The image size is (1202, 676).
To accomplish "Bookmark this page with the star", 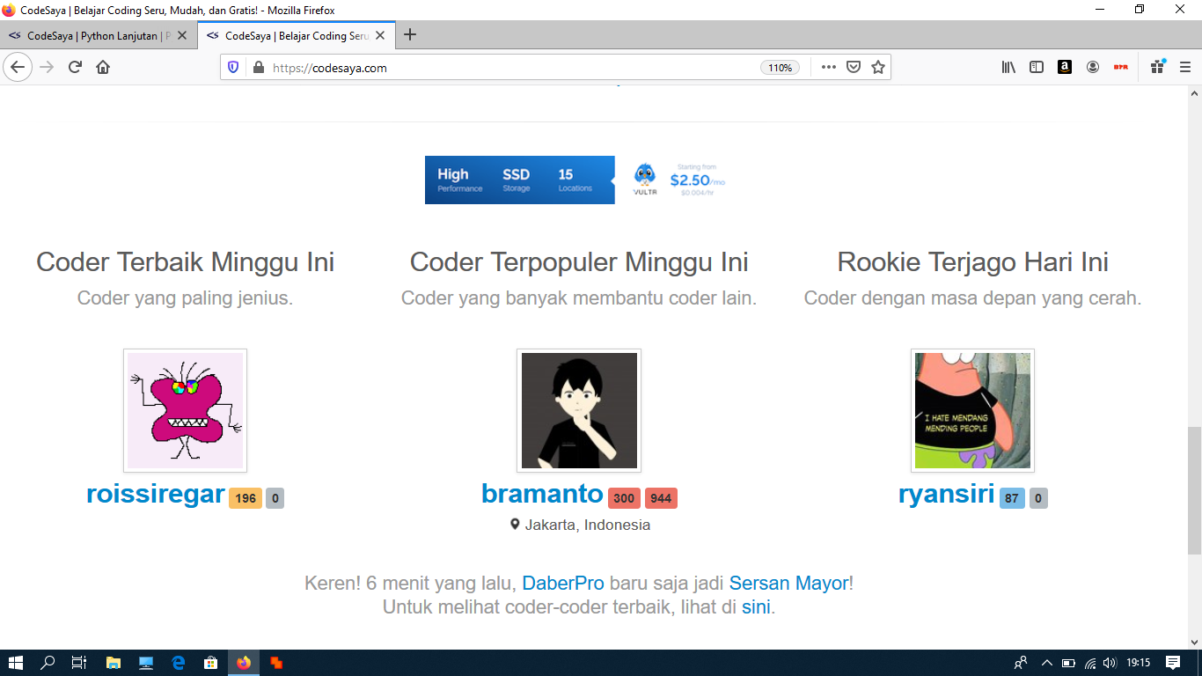I will (x=878, y=67).
